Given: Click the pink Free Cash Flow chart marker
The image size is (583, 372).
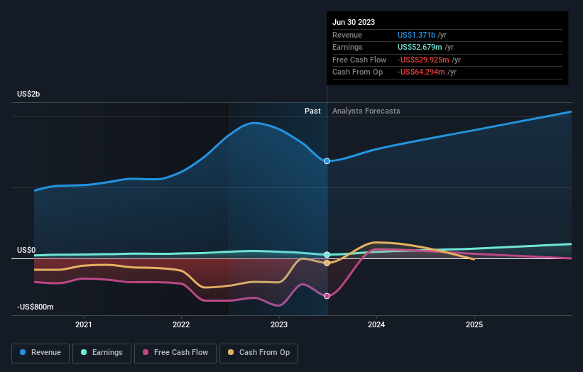Looking at the screenshot, I should pyautogui.click(x=327, y=296).
